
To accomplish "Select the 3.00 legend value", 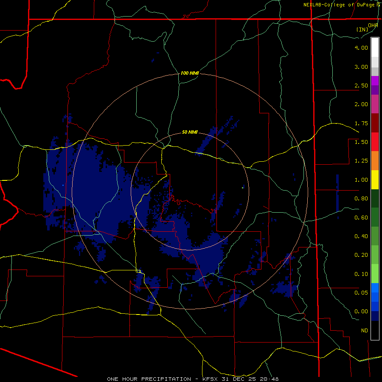I will click(361, 67).
